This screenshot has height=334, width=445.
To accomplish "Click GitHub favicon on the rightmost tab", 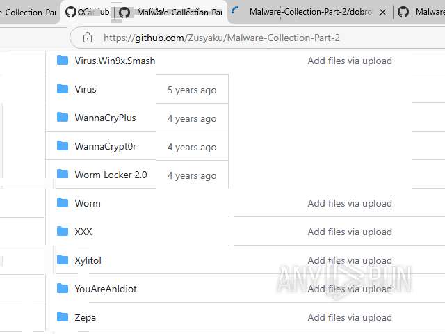I will pos(403,12).
